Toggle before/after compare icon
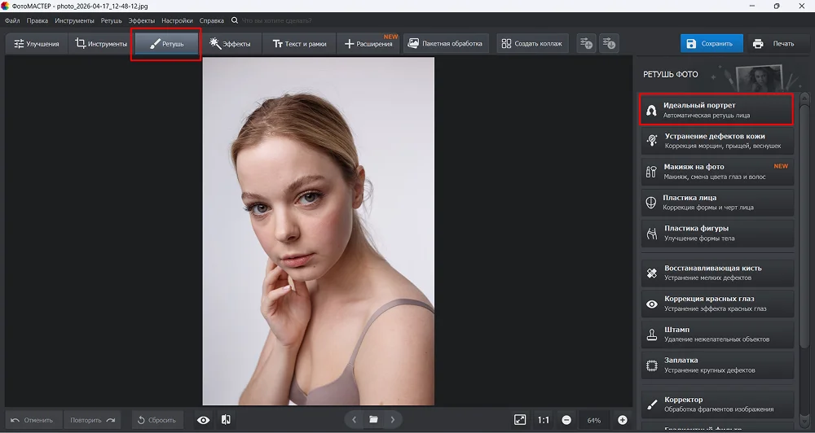The image size is (815, 433). click(x=226, y=419)
